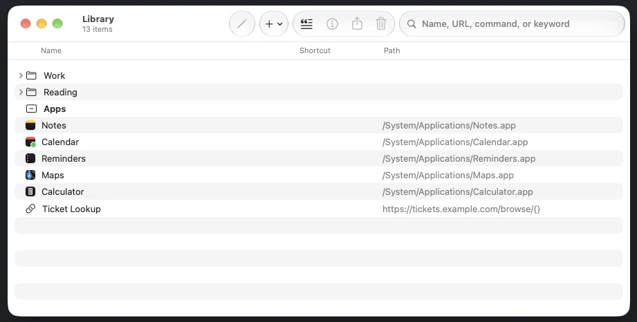
Task: Click the /System/Applications/Notes.app path
Action: click(x=449, y=126)
